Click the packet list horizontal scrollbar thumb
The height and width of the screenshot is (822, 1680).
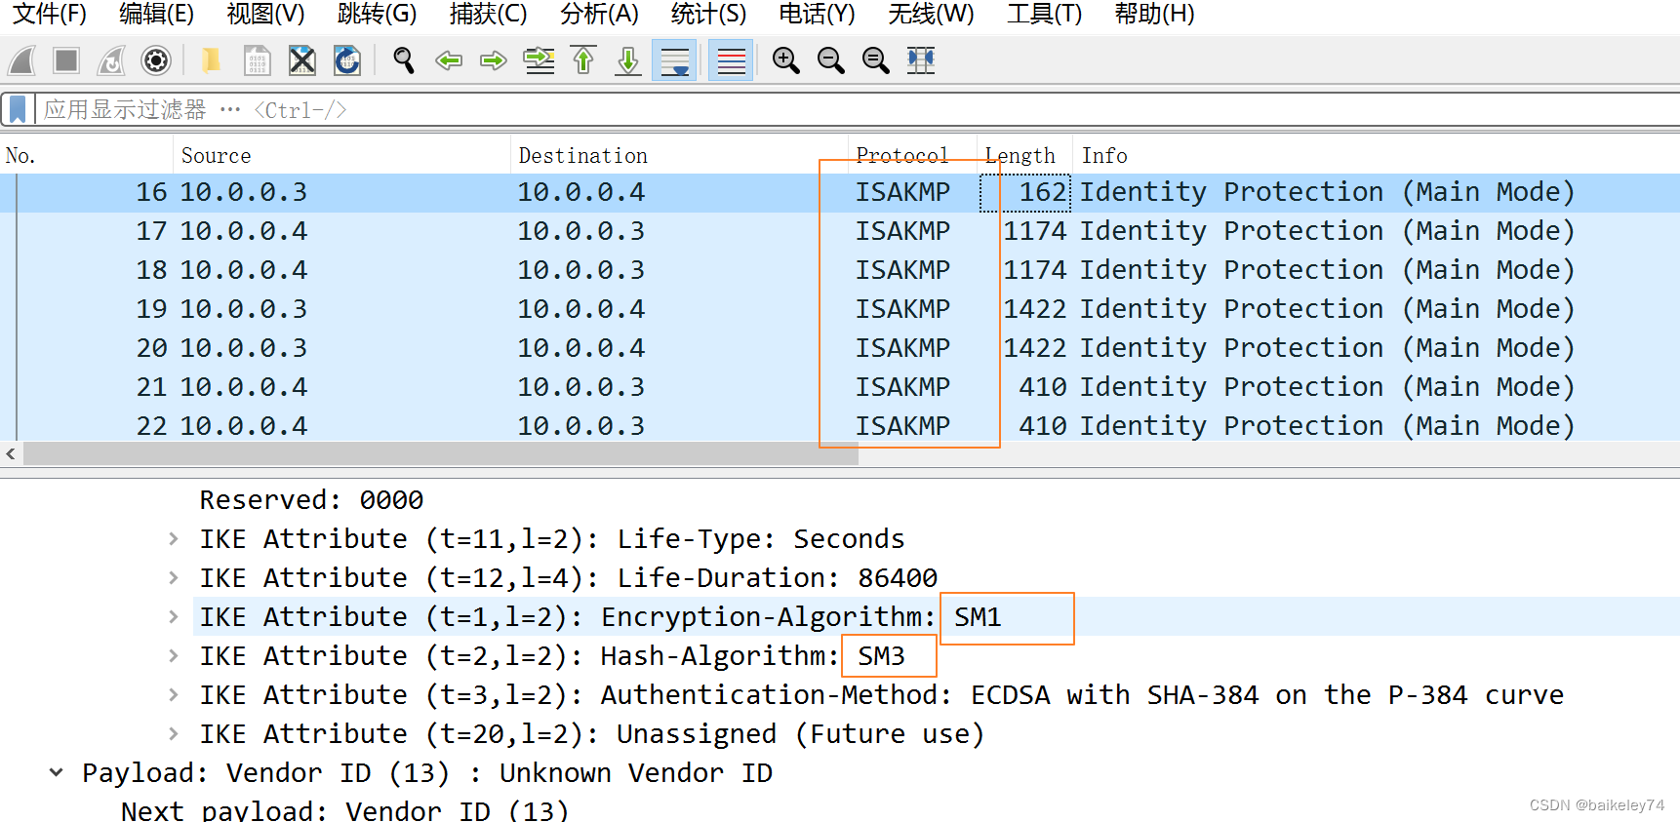(441, 453)
